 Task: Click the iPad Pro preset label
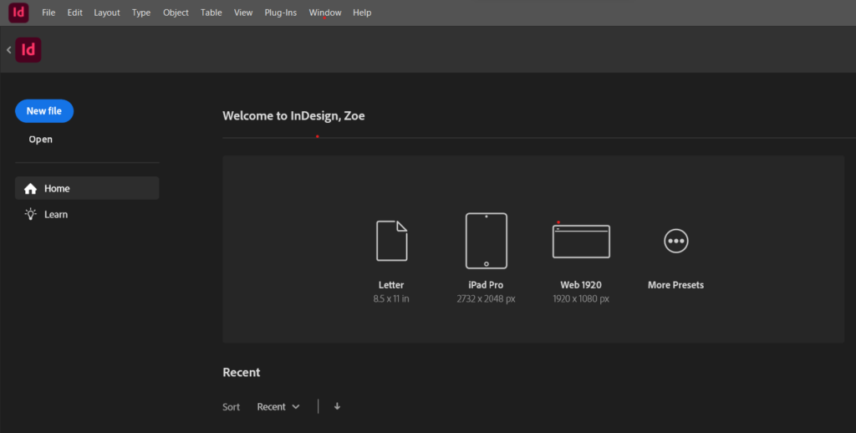pyautogui.click(x=486, y=285)
